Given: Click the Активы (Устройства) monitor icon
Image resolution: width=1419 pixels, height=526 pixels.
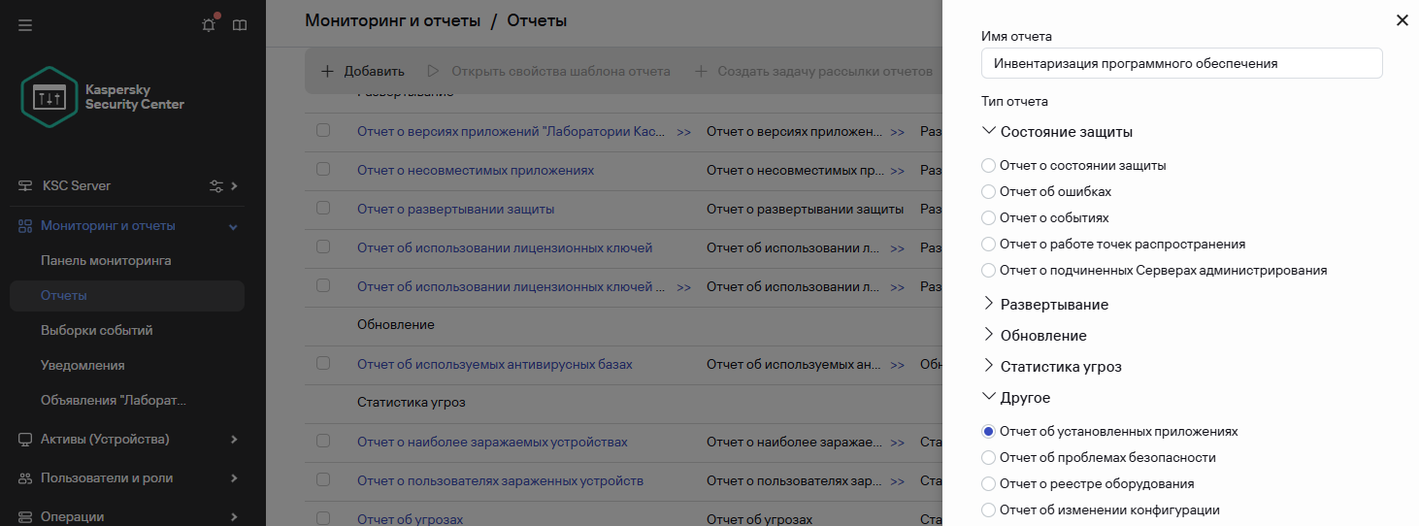Looking at the screenshot, I should click(x=25, y=440).
